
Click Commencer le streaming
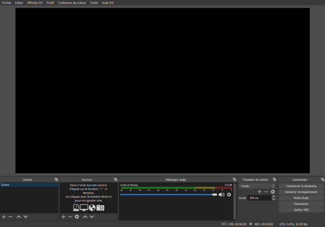(x=301, y=186)
